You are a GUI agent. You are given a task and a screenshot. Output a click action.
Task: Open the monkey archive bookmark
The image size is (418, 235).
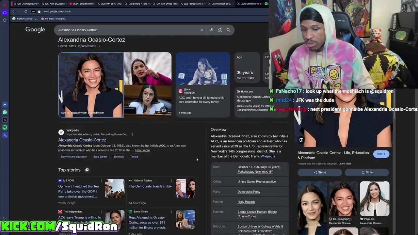(x=25, y=19)
